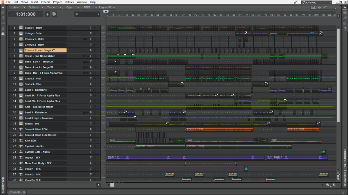The height and width of the screenshot is (195, 348).
Task: Open the help question mark icon
Action: coord(345,29)
